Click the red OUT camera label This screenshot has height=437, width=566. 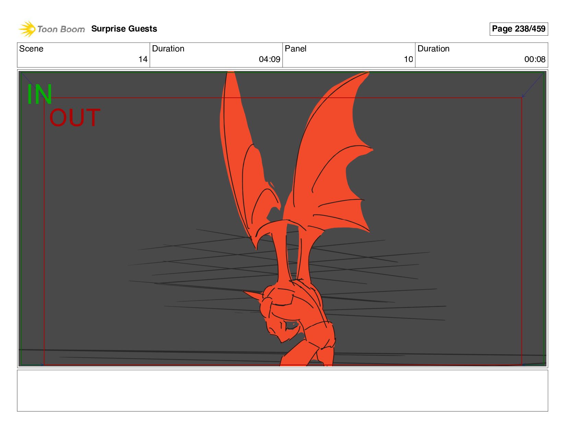pyautogui.click(x=75, y=118)
